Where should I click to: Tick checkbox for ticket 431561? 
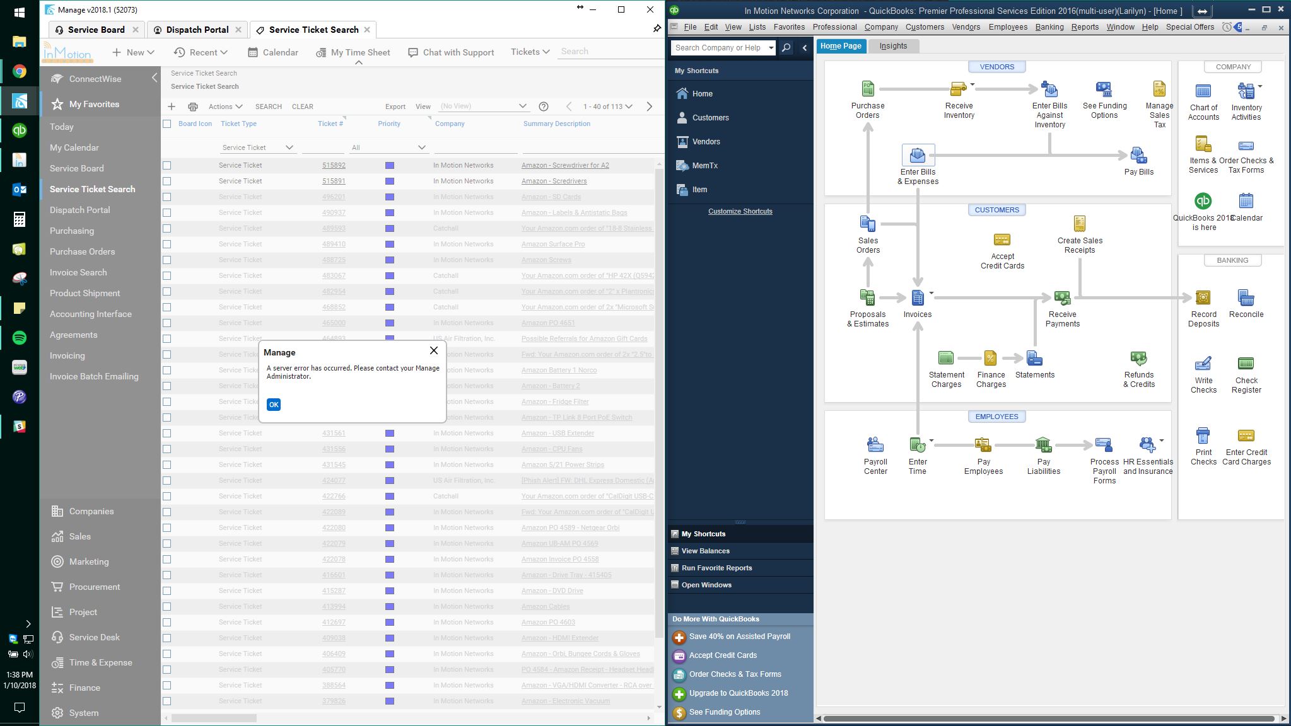pyautogui.click(x=167, y=433)
